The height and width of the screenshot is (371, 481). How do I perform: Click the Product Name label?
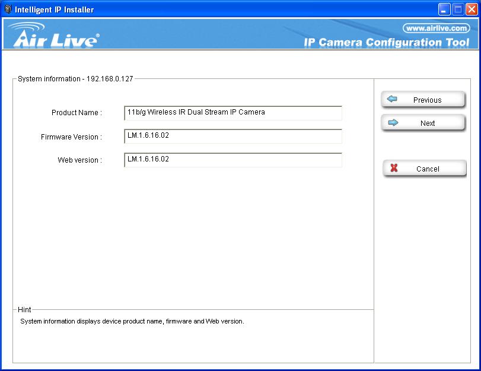[x=76, y=113]
